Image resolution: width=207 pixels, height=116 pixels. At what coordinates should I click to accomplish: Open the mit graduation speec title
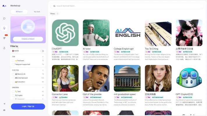pyautogui.click(x=125, y=94)
